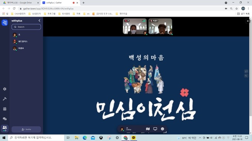Open the 프로그램 bookmark folder
This screenshot has height=141, width=252.
[50, 14]
